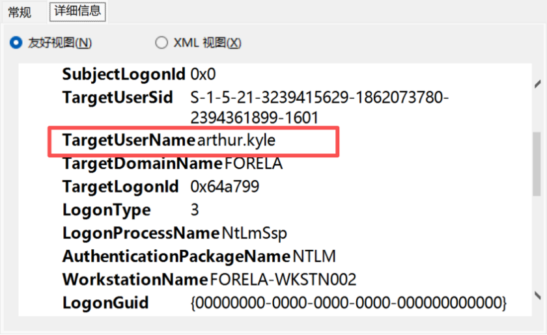This screenshot has width=547, height=335.
Task: Click the TargetDomainName value FORELA
Action: coord(254,163)
